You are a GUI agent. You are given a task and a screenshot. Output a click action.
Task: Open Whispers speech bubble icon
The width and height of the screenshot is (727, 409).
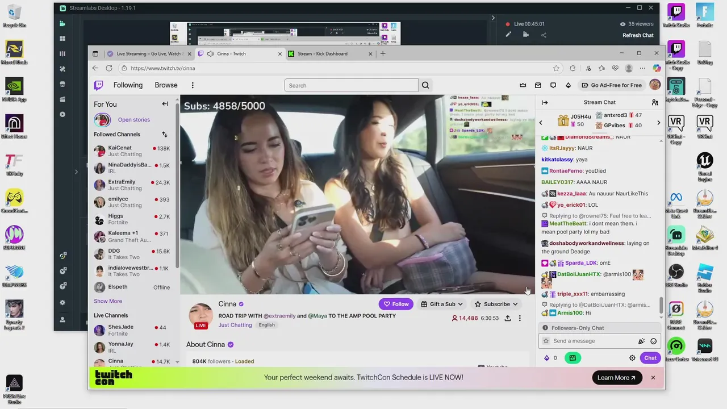coord(553,85)
